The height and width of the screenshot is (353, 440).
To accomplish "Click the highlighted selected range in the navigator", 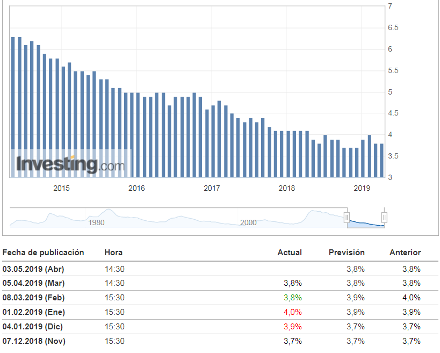I will point(366,220).
